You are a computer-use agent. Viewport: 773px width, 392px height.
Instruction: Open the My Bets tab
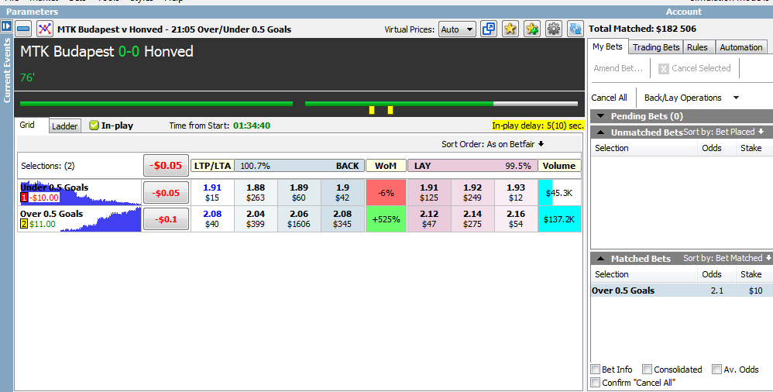click(607, 46)
